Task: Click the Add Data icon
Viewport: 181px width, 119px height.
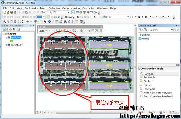Action: tap(42, 12)
